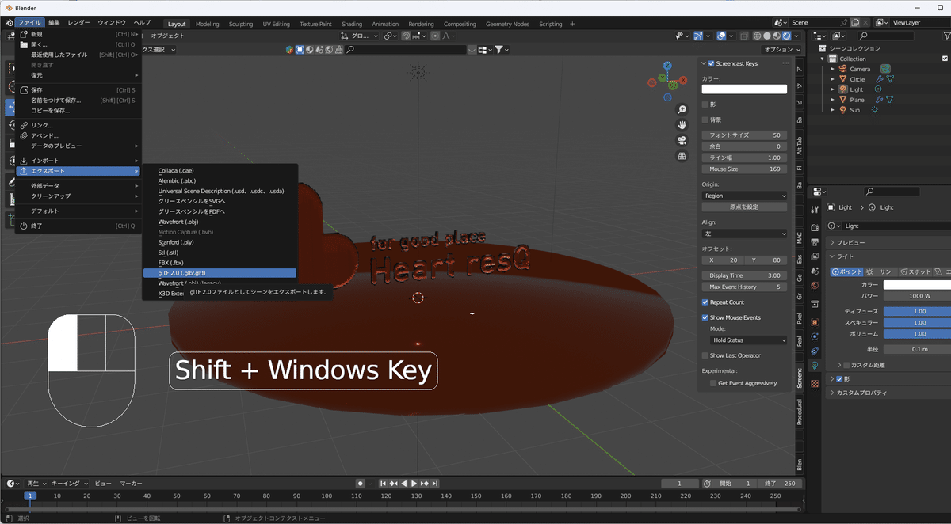The height and width of the screenshot is (524, 951).
Task: Click the viewport zoom magnifier icon
Action: 682,109
